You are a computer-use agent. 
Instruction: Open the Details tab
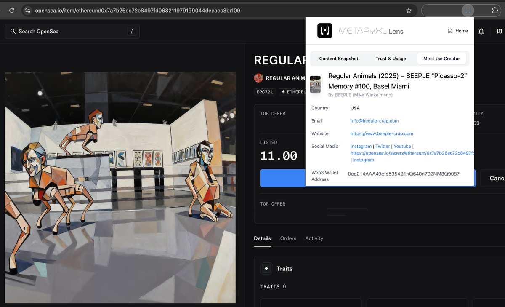(x=262, y=238)
